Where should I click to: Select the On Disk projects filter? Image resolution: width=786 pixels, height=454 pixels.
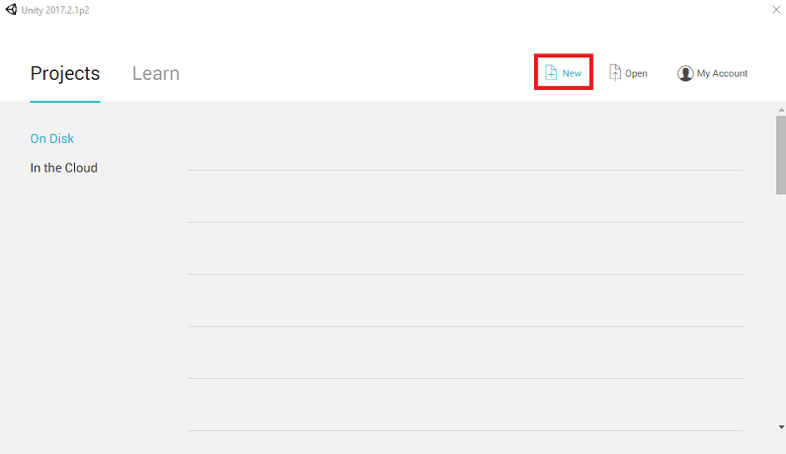[52, 139]
